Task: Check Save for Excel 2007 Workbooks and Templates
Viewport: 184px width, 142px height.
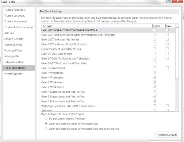Action: [167, 30]
